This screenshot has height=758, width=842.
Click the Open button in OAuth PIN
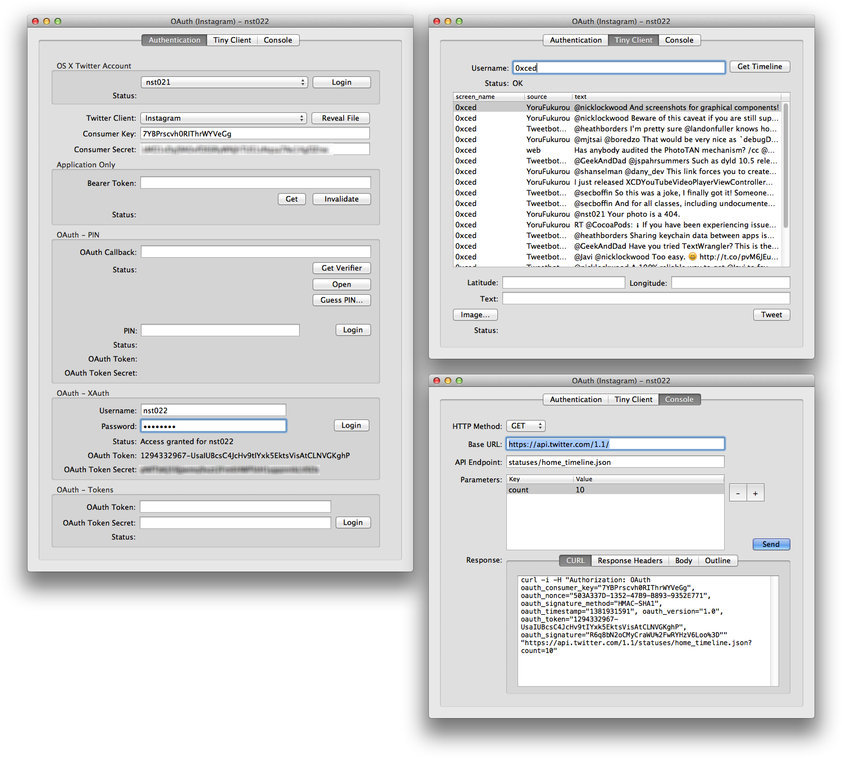pos(341,284)
